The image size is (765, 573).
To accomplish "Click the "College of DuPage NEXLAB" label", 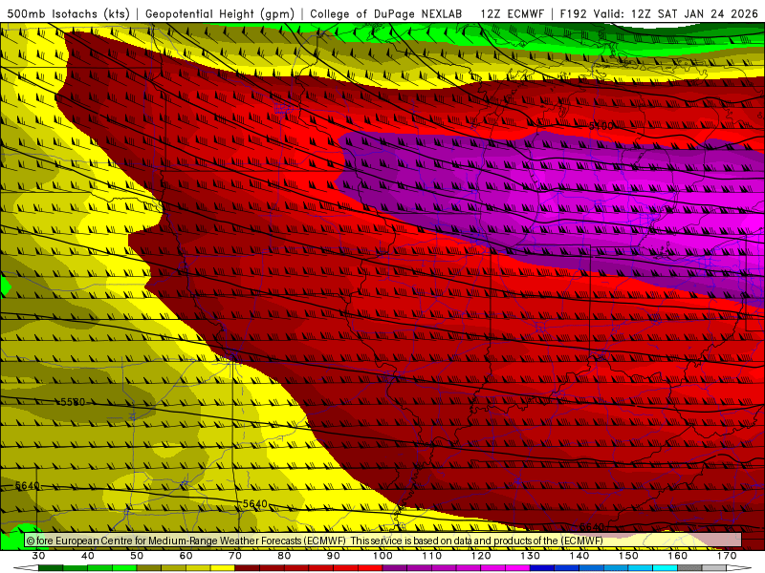I will coord(386,13).
